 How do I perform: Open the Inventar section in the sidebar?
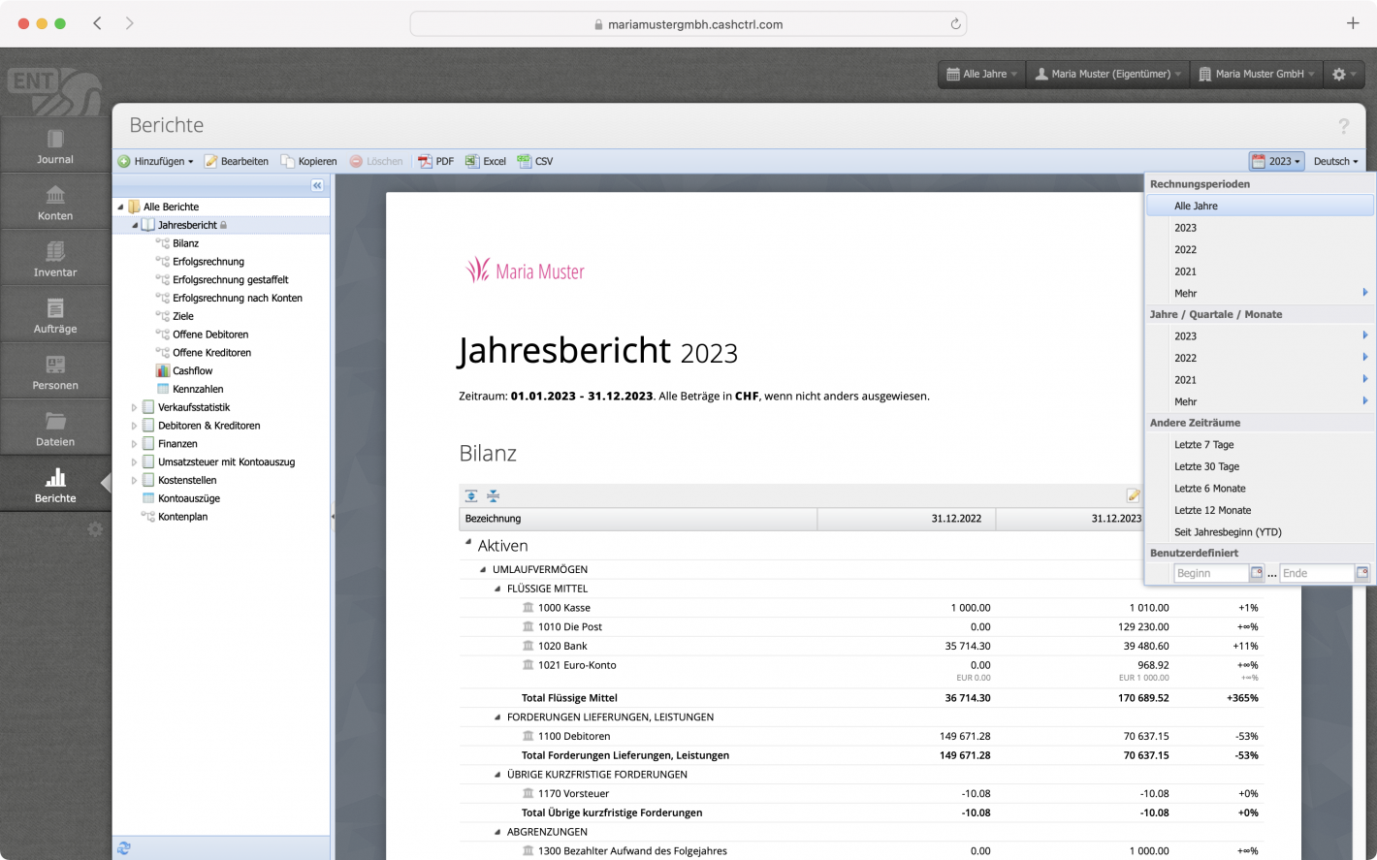tap(54, 257)
